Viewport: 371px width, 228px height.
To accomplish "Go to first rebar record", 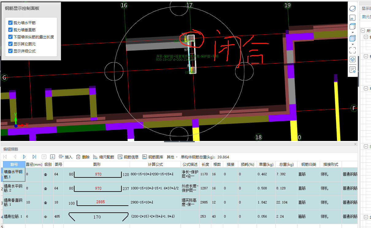I will tap(5, 157).
